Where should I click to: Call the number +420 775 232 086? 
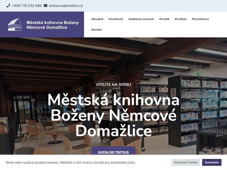pyautogui.click(x=27, y=6)
